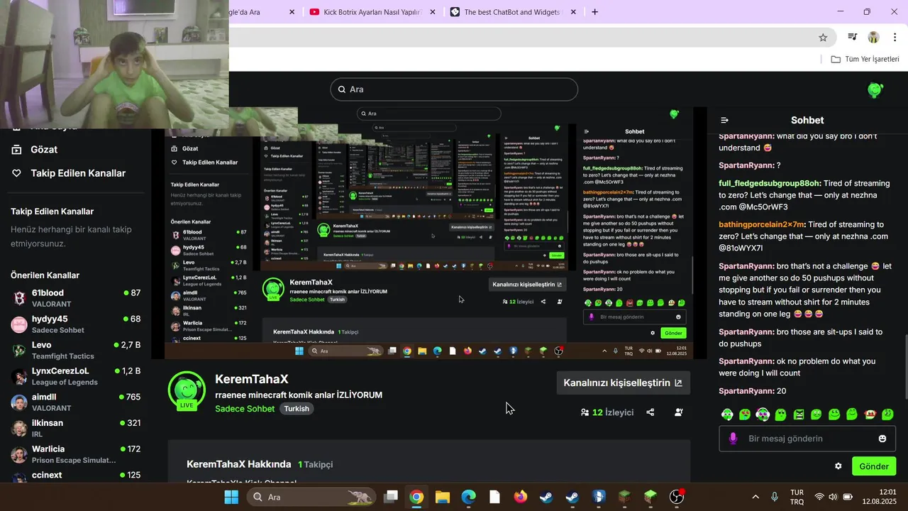Viewport: 908px width, 511px height.
Task: Launch Firefox from the taskbar
Action: click(521, 497)
